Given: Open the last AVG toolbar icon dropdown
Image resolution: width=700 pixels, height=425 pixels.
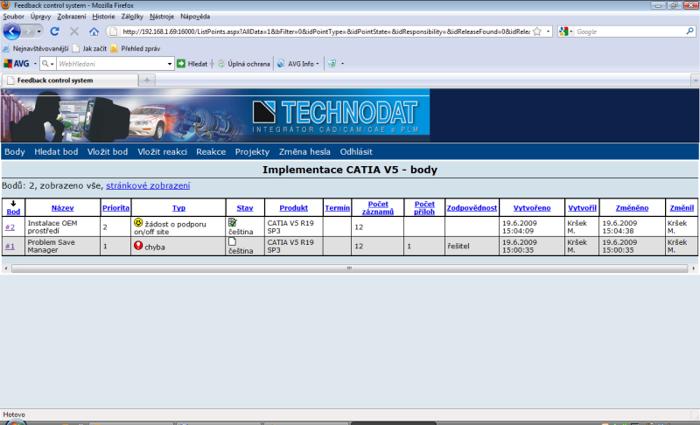Looking at the screenshot, I should pyautogui.click(x=342, y=64).
